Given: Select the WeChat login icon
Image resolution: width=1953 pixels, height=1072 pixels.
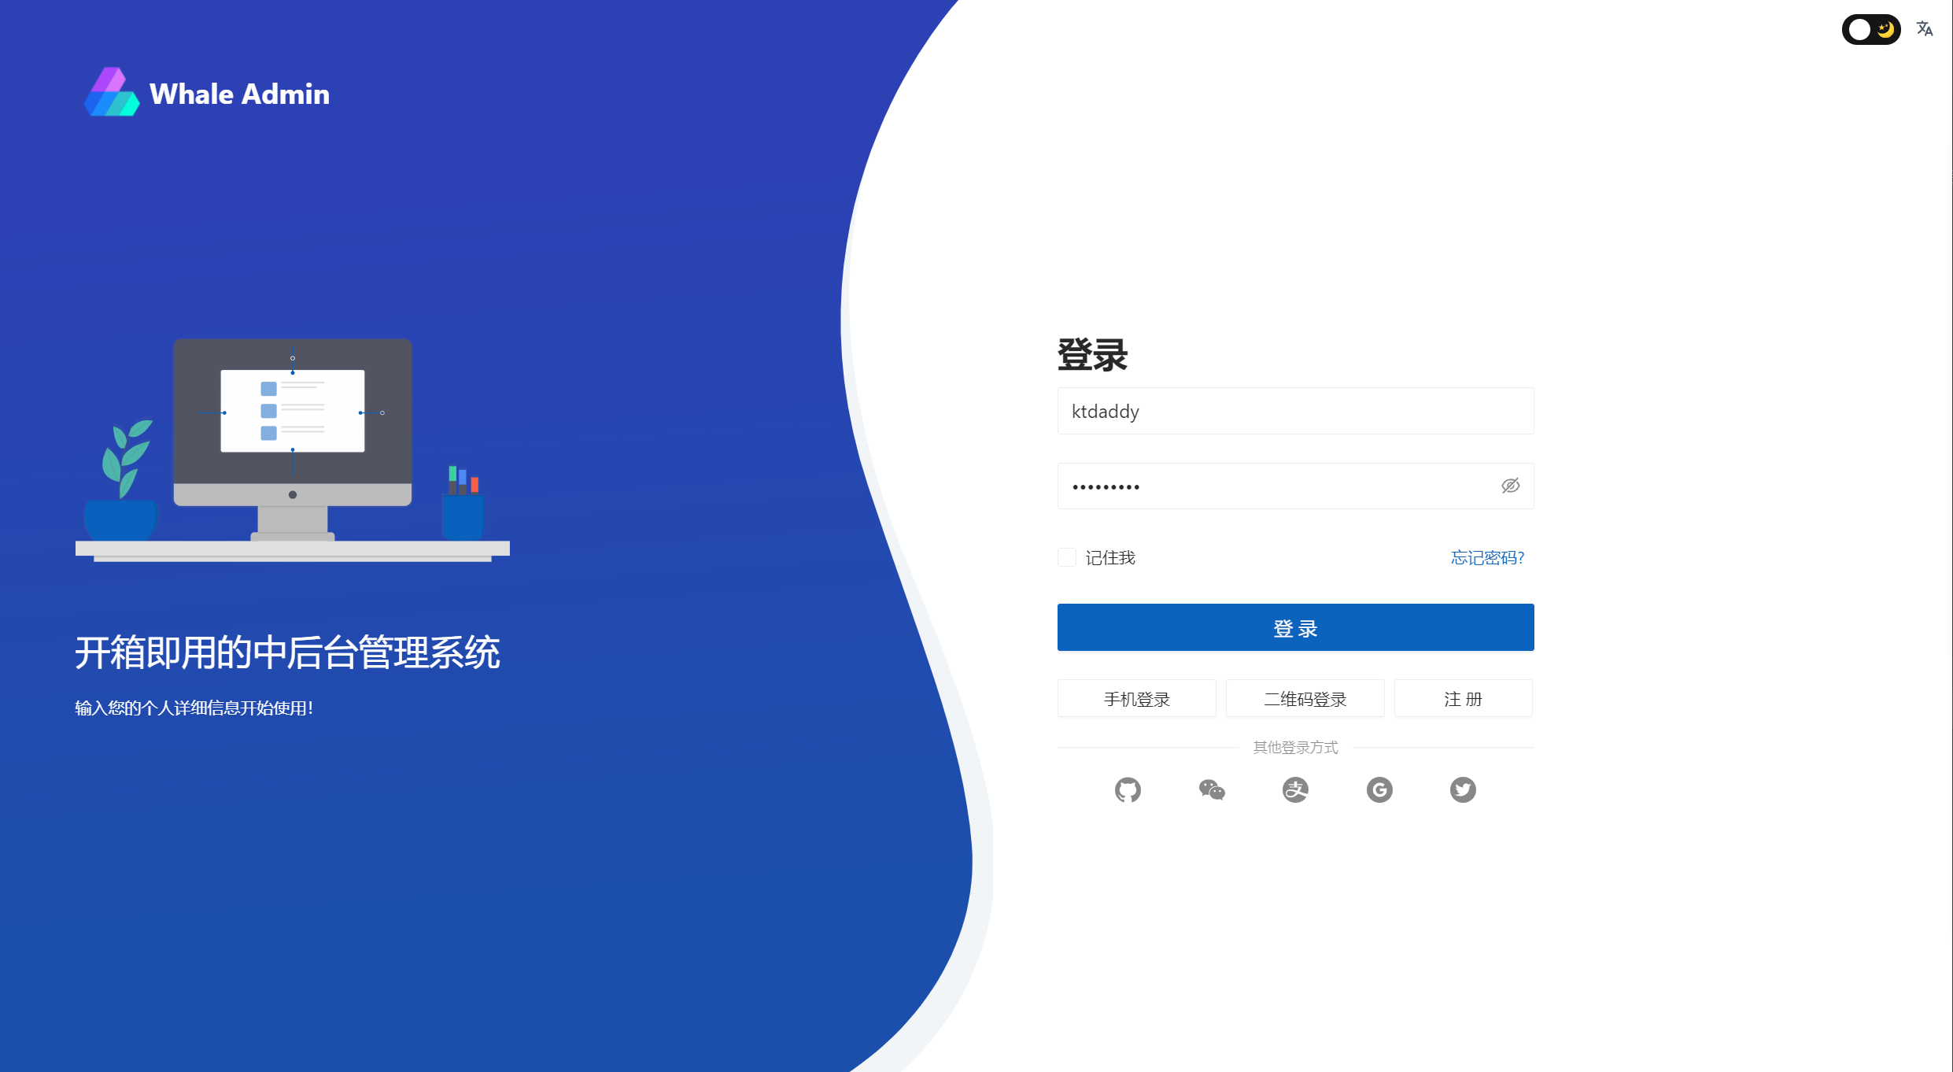Looking at the screenshot, I should [x=1212, y=788].
